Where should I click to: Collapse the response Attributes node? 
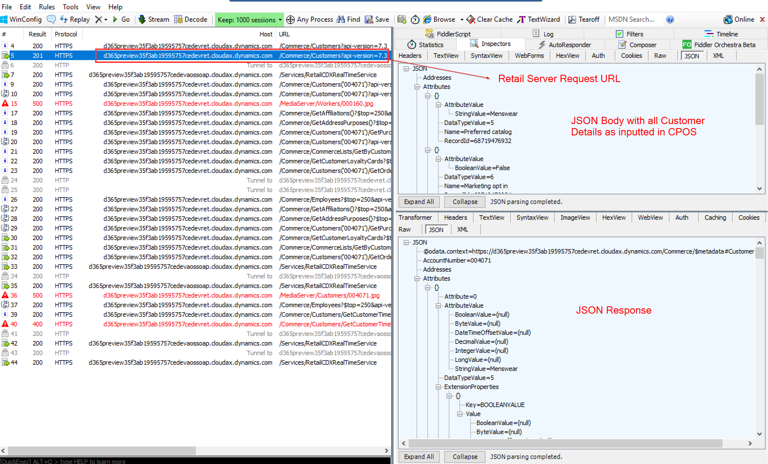pos(417,278)
